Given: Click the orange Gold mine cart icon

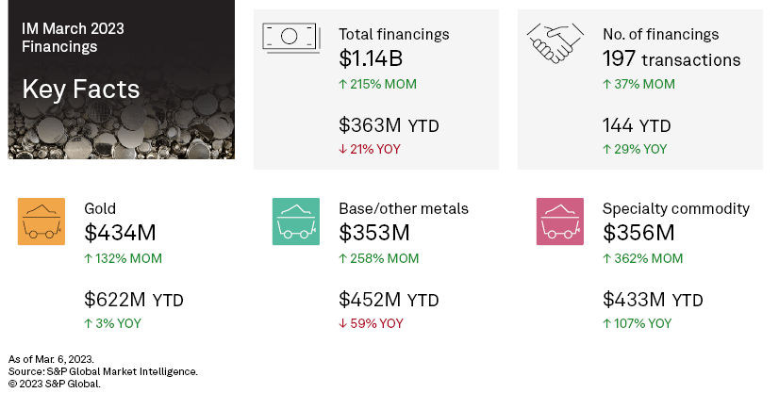Looking at the screenshot, I should coord(41,221).
